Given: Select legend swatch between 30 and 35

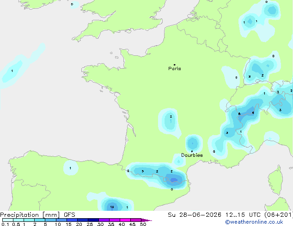Looking at the screenshot, I should 104,220.
